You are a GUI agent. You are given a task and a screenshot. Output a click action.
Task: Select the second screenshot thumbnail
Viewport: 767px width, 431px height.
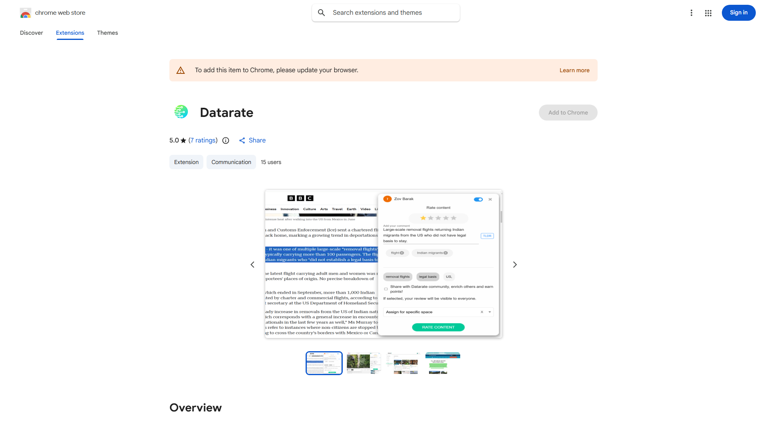[363, 363]
